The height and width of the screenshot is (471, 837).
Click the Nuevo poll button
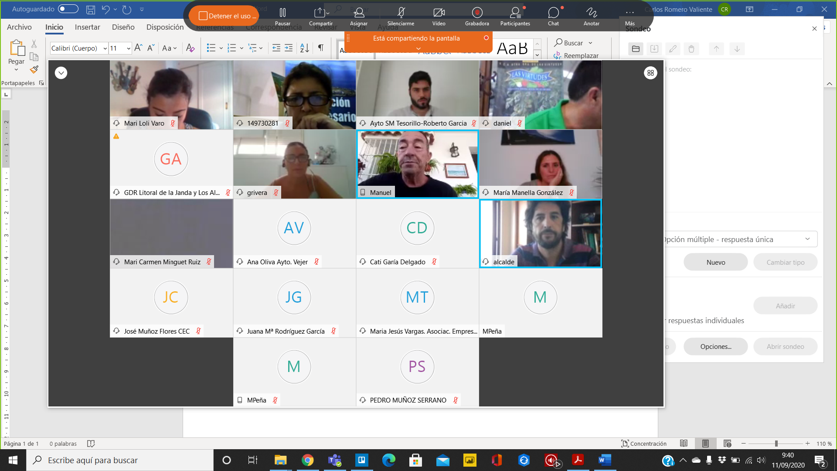pyautogui.click(x=715, y=262)
